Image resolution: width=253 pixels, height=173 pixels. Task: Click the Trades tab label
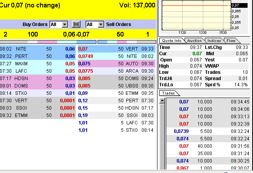(169, 93)
